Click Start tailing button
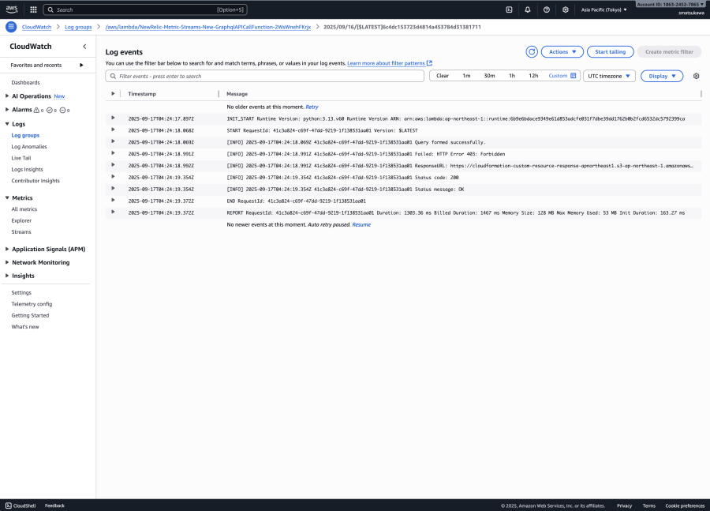This screenshot has height=511, width=710. (x=611, y=51)
